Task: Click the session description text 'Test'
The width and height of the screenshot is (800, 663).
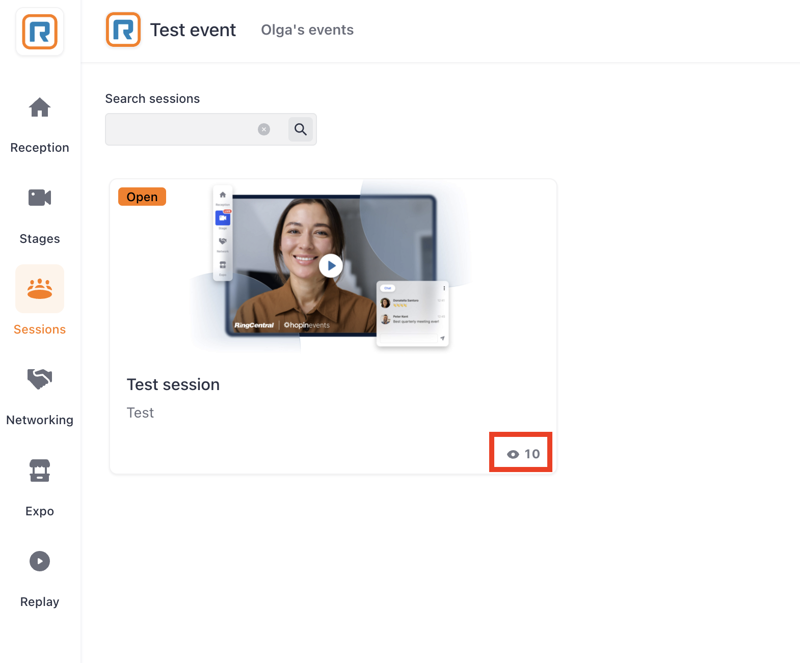Action: [140, 412]
